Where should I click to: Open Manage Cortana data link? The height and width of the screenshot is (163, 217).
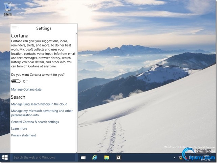[26, 89]
